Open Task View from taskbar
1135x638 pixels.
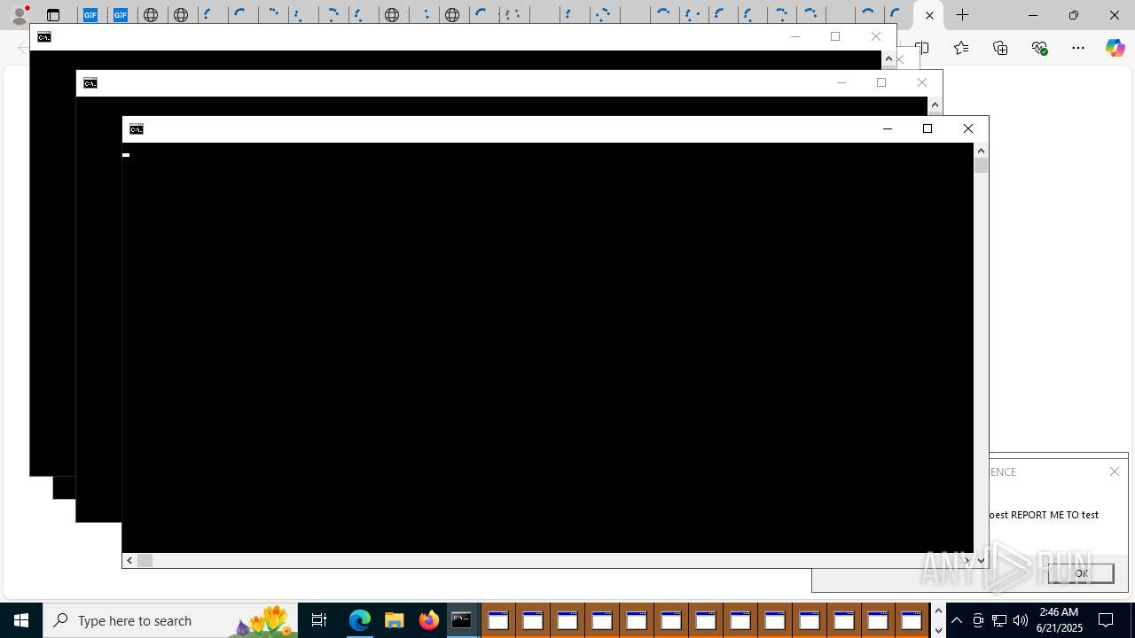tap(319, 620)
